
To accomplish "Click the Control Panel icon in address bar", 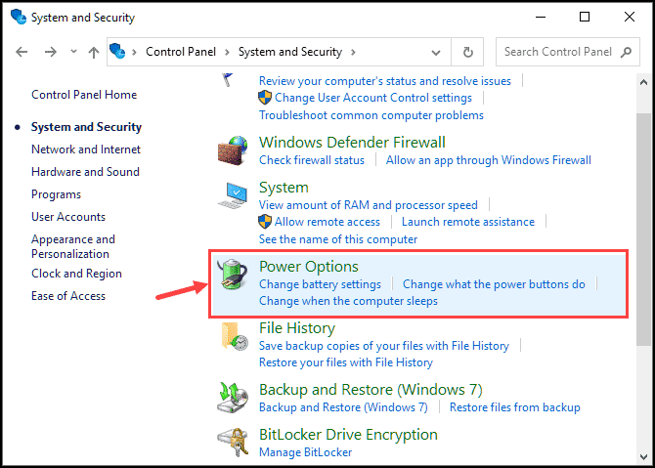I will pyautogui.click(x=117, y=52).
